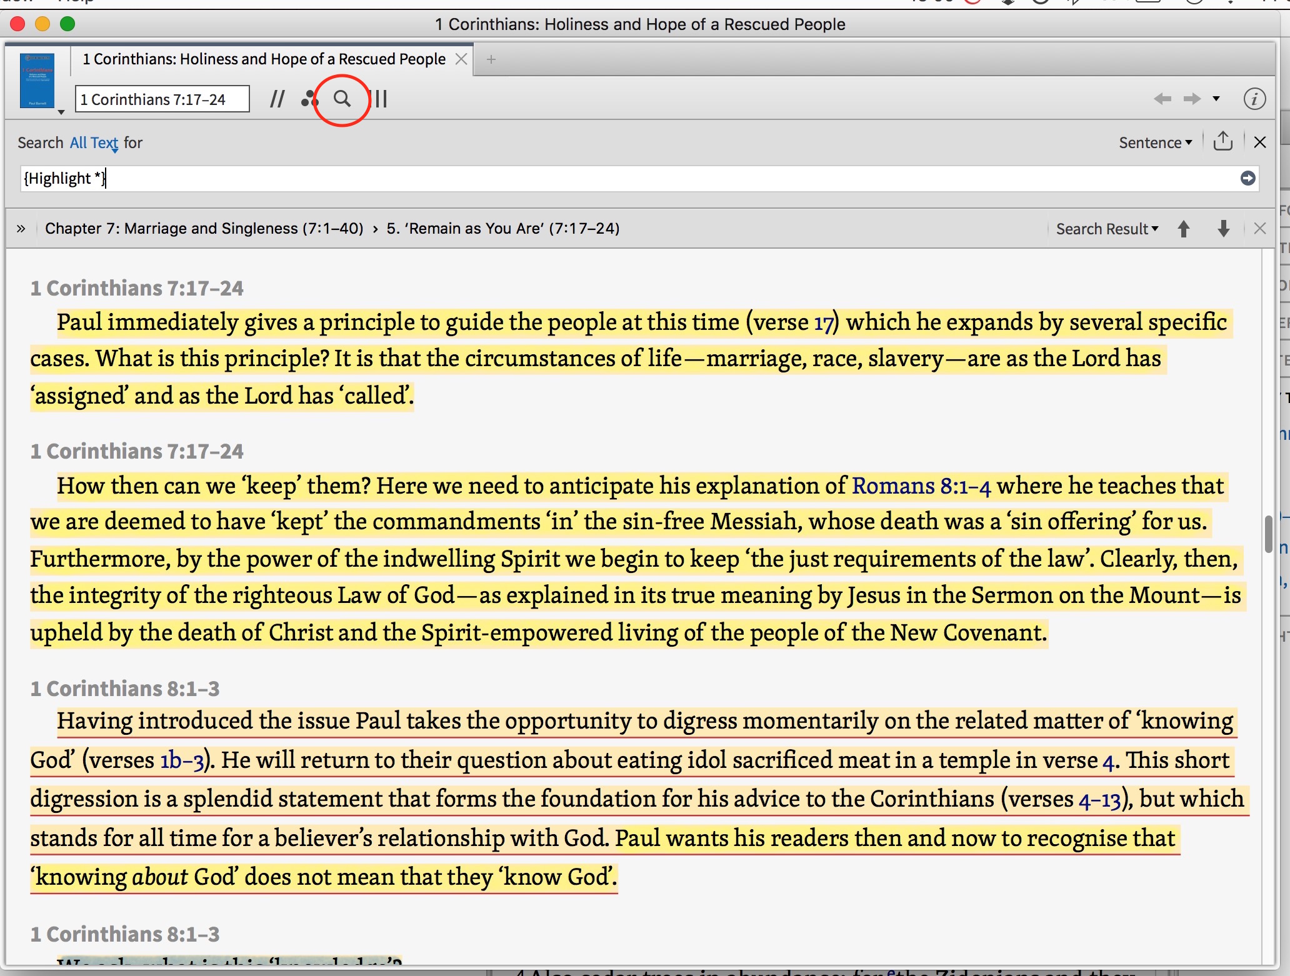This screenshot has width=1290, height=976.
Task: Open the resource information icon
Action: [1254, 99]
